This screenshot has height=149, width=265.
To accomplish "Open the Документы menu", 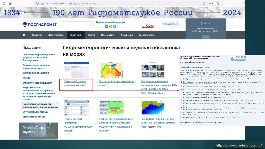I will (127, 35).
